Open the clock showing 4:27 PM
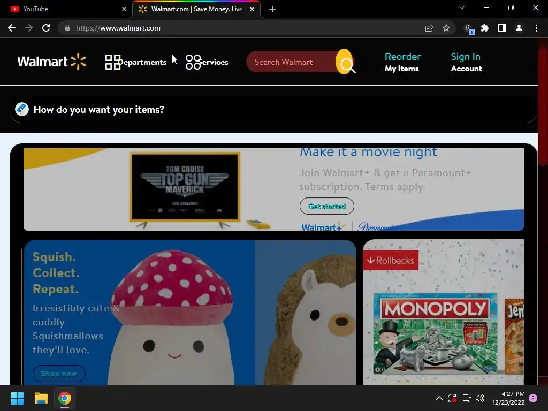 pyautogui.click(x=508, y=398)
